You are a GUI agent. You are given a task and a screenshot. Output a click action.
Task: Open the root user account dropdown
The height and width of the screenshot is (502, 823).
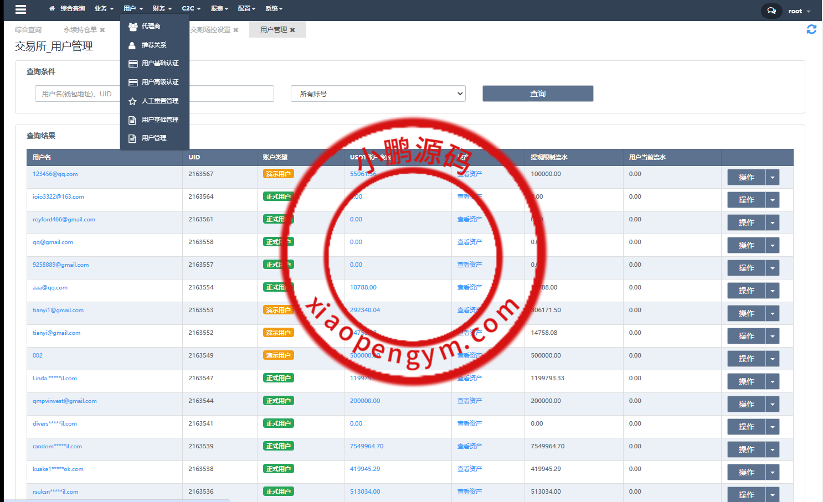799,11
